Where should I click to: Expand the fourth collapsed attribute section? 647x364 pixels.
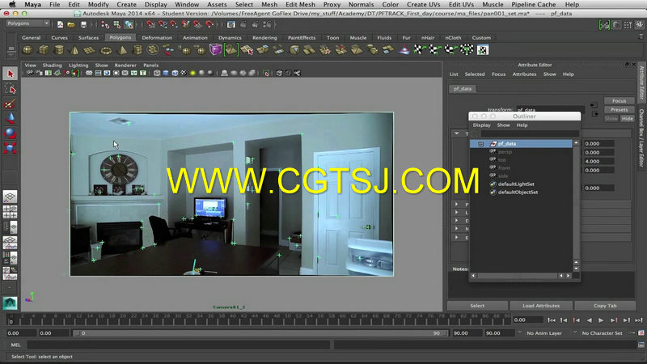click(456, 229)
